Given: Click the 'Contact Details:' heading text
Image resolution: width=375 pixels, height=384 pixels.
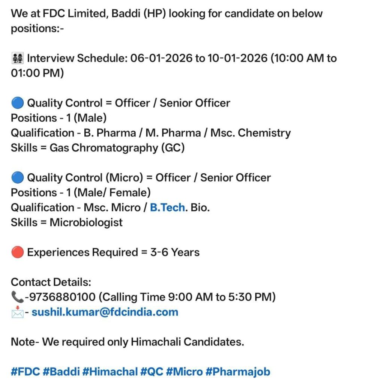Looking at the screenshot, I should [51, 282].
